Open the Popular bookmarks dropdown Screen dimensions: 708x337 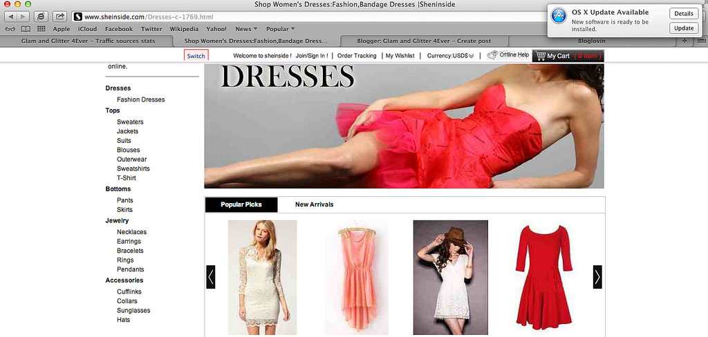pyautogui.click(x=280, y=29)
